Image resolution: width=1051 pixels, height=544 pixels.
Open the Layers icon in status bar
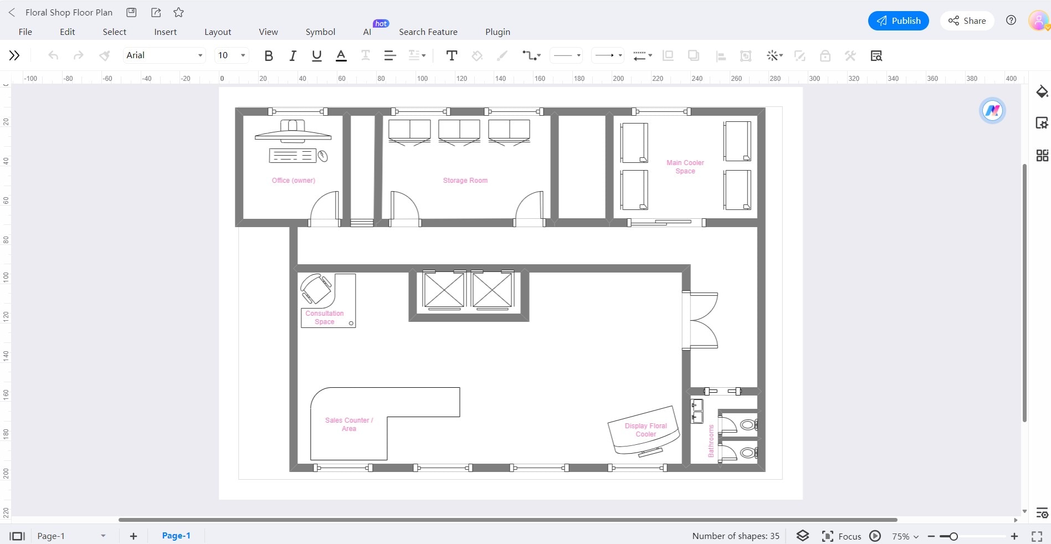pyautogui.click(x=803, y=536)
